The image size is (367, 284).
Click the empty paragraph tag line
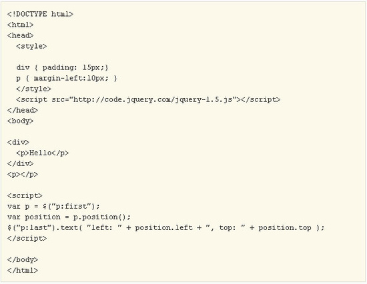click(x=23, y=175)
